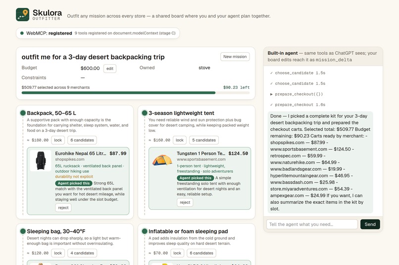399x265 pixels.
Task: Click the 'Agent picked this' badge on backpack card
Action: (74, 183)
